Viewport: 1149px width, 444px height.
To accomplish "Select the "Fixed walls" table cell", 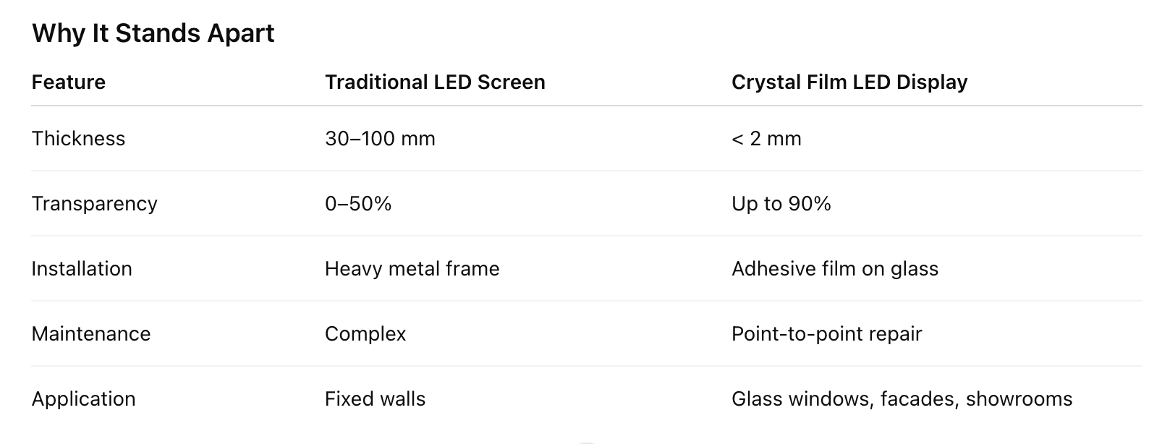I will (x=375, y=399).
